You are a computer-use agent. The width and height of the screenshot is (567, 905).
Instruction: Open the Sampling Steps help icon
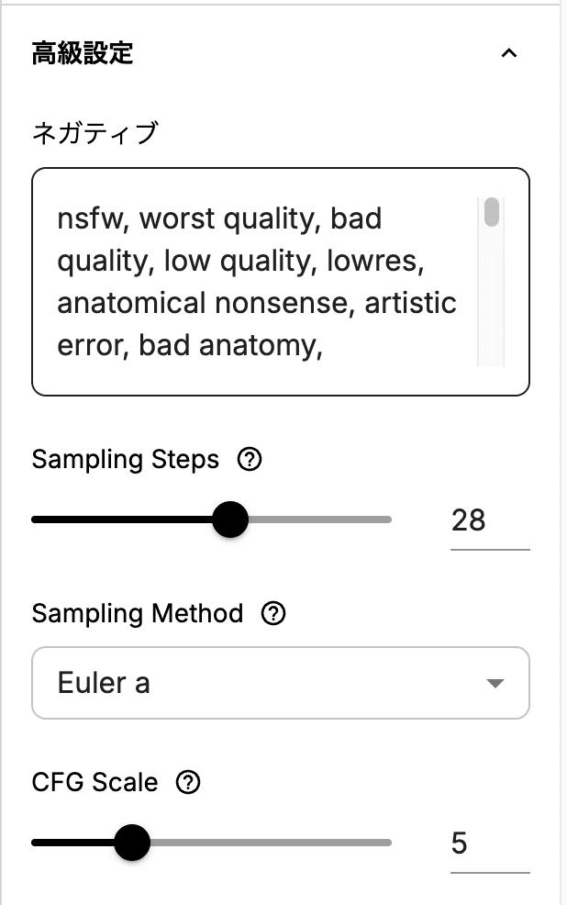point(249,459)
